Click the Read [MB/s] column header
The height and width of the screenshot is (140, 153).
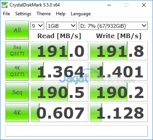(x=59, y=36)
